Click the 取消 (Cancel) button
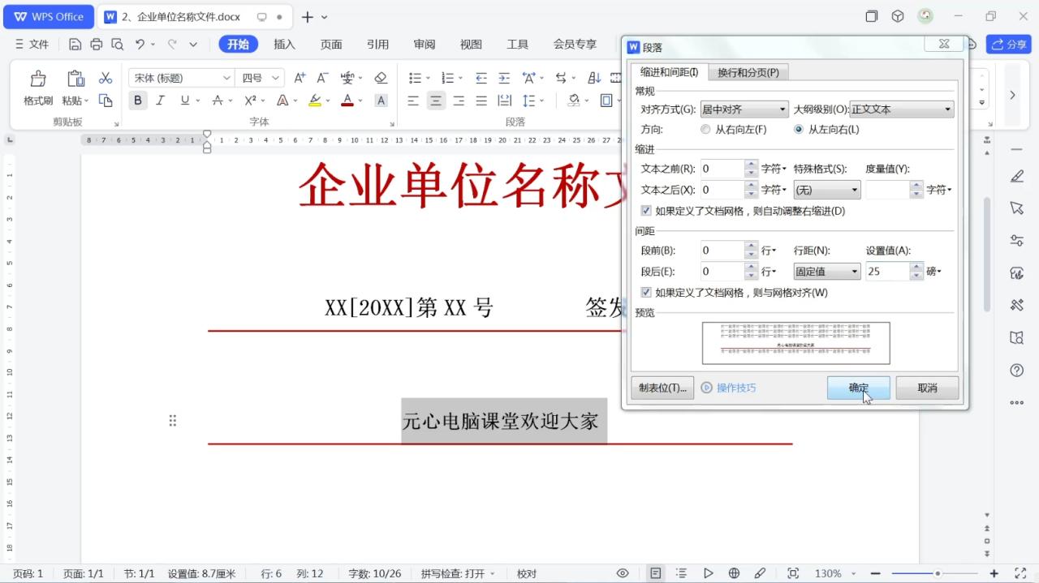This screenshot has height=583, width=1039. click(927, 388)
